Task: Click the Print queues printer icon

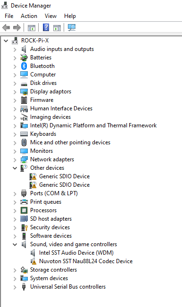Action: coord(24,202)
